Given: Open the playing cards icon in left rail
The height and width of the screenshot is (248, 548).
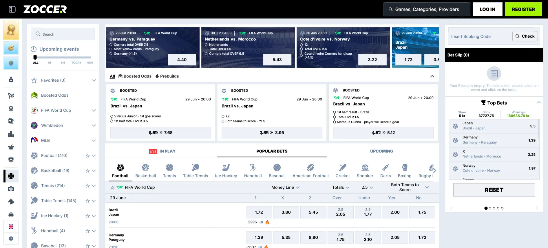Looking at the screenshot, I should tap(11, 121).
